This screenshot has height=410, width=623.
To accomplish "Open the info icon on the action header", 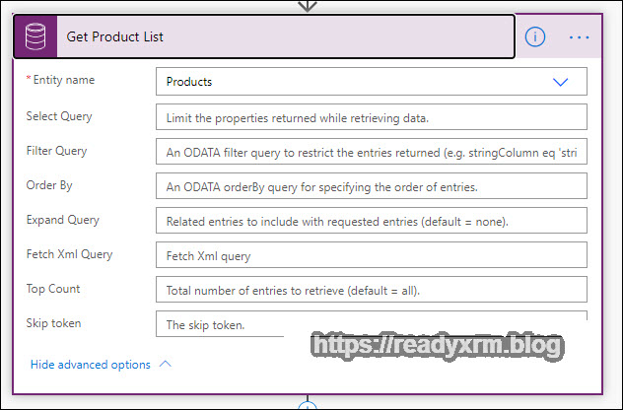I will [x=535, y=37].
